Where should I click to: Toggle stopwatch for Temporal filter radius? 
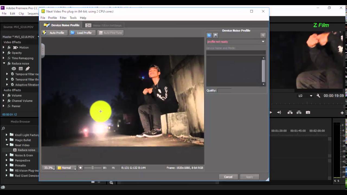[x=12, y=74]
